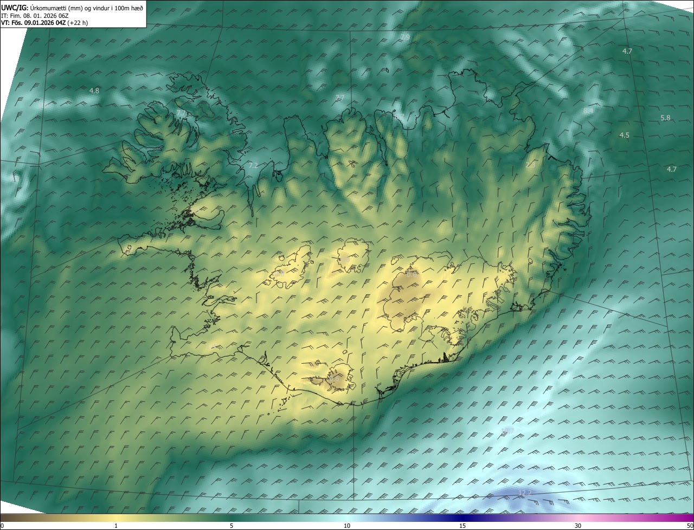Screen dimensions: 694x530
Task: Click the 4.8 value label on the map
Action: click(94, 91)
